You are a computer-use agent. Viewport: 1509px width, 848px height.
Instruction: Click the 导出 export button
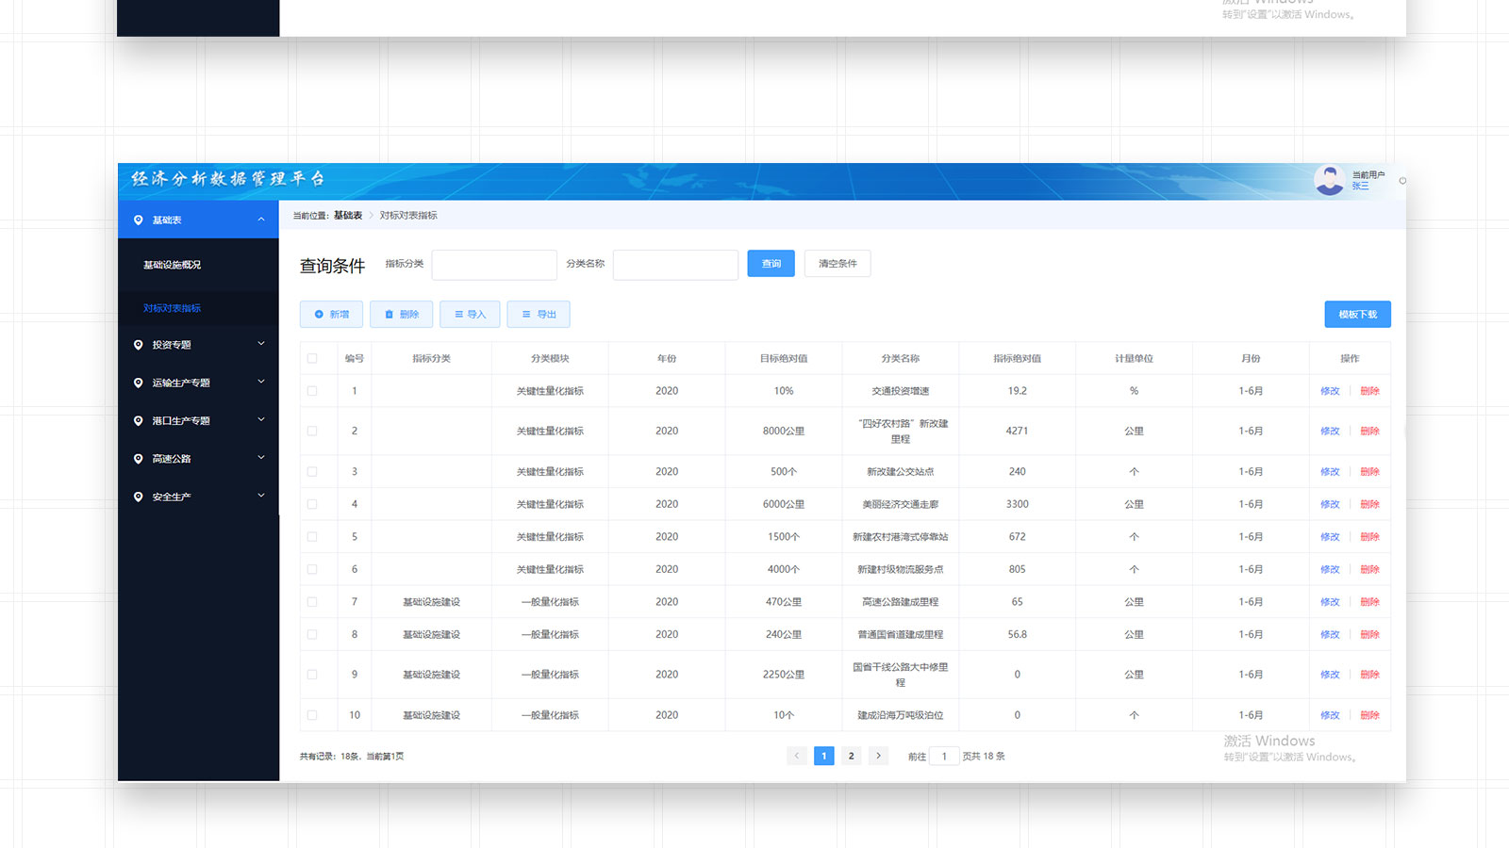pyautogui.click(x=539, y=315)
